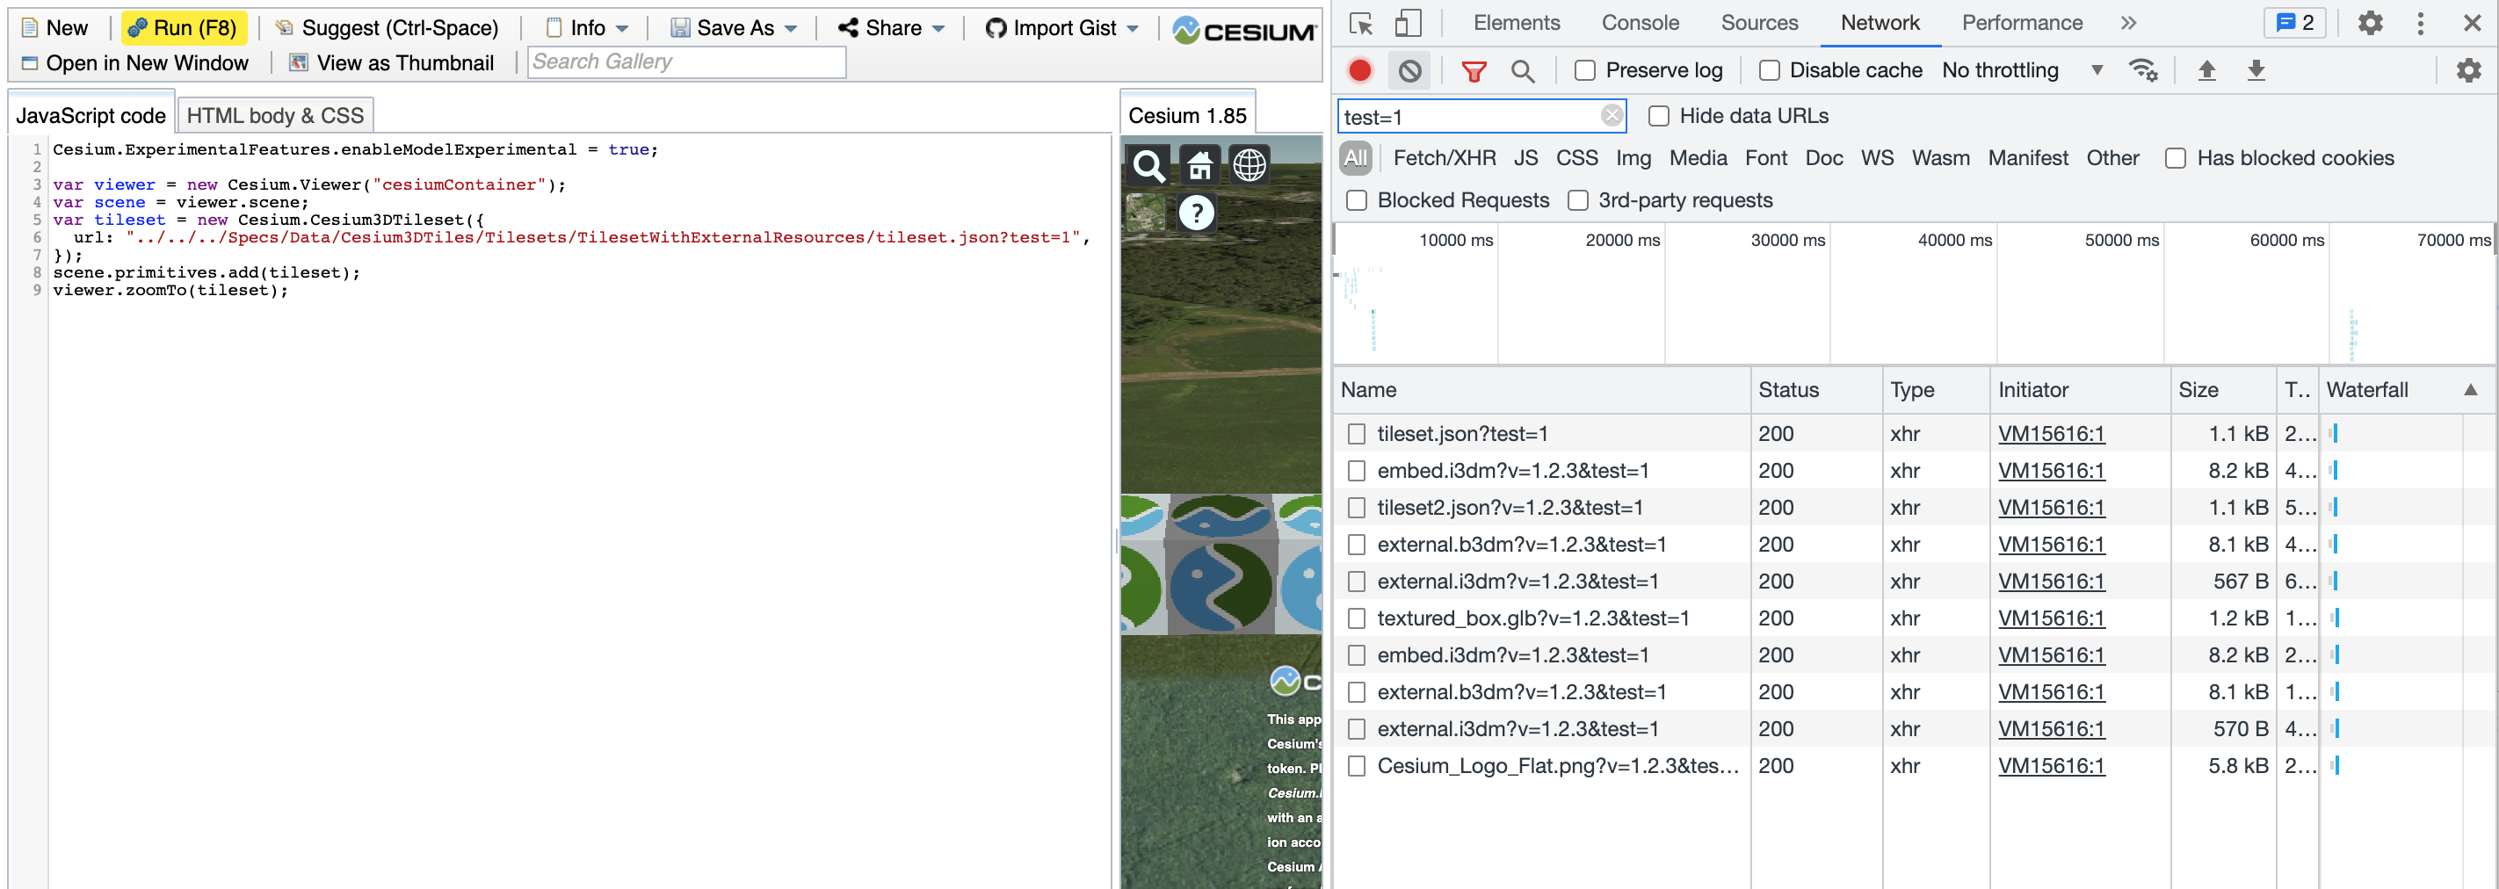Activate the inspect element tool in DevTools
This screenshot has height=889, width=2499.
tap(1360, 22)
